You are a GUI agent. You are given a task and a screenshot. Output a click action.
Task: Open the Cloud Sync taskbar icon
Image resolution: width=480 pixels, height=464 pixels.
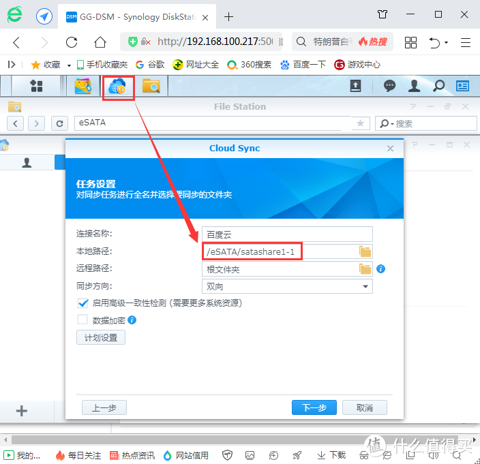pyautogui.click(x=117, y=87)
